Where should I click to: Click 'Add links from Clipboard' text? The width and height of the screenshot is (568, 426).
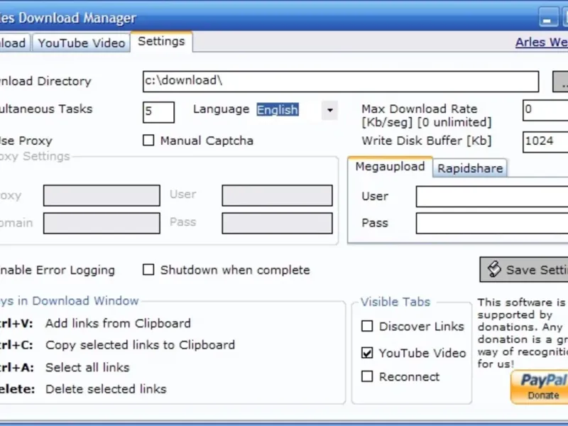pyautogui.click(x=118, y=323)
